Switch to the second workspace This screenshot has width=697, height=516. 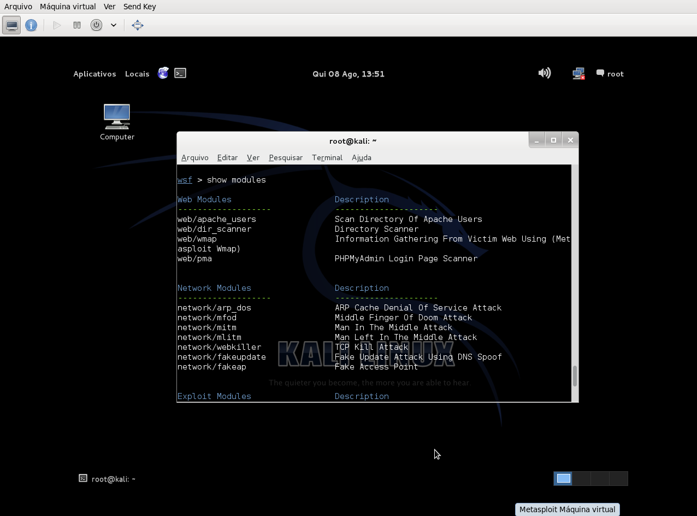point(582,478)
